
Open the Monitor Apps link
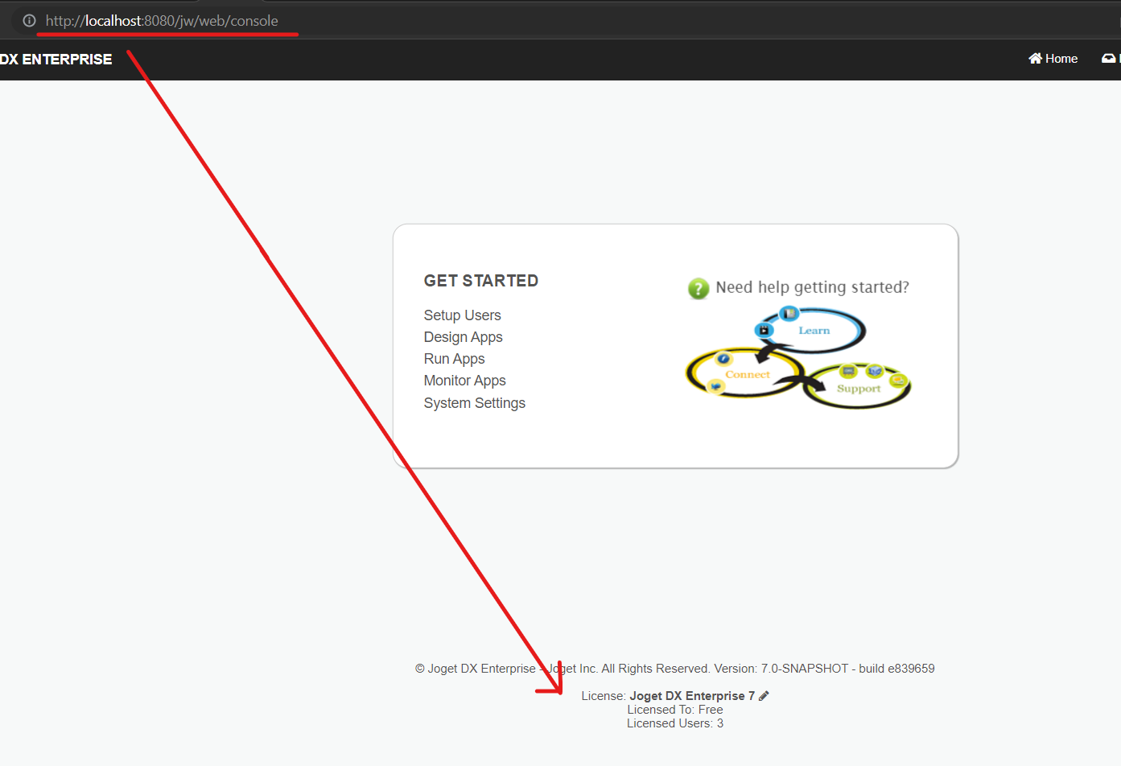[465, 381]
